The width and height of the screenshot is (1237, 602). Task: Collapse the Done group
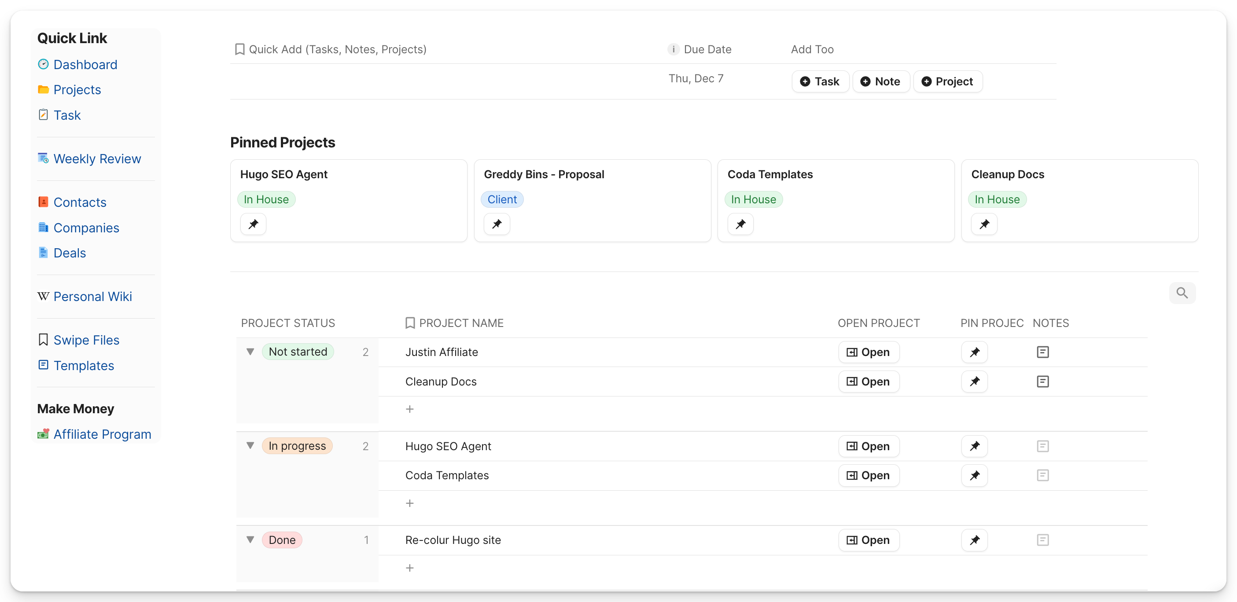(250, 540)
